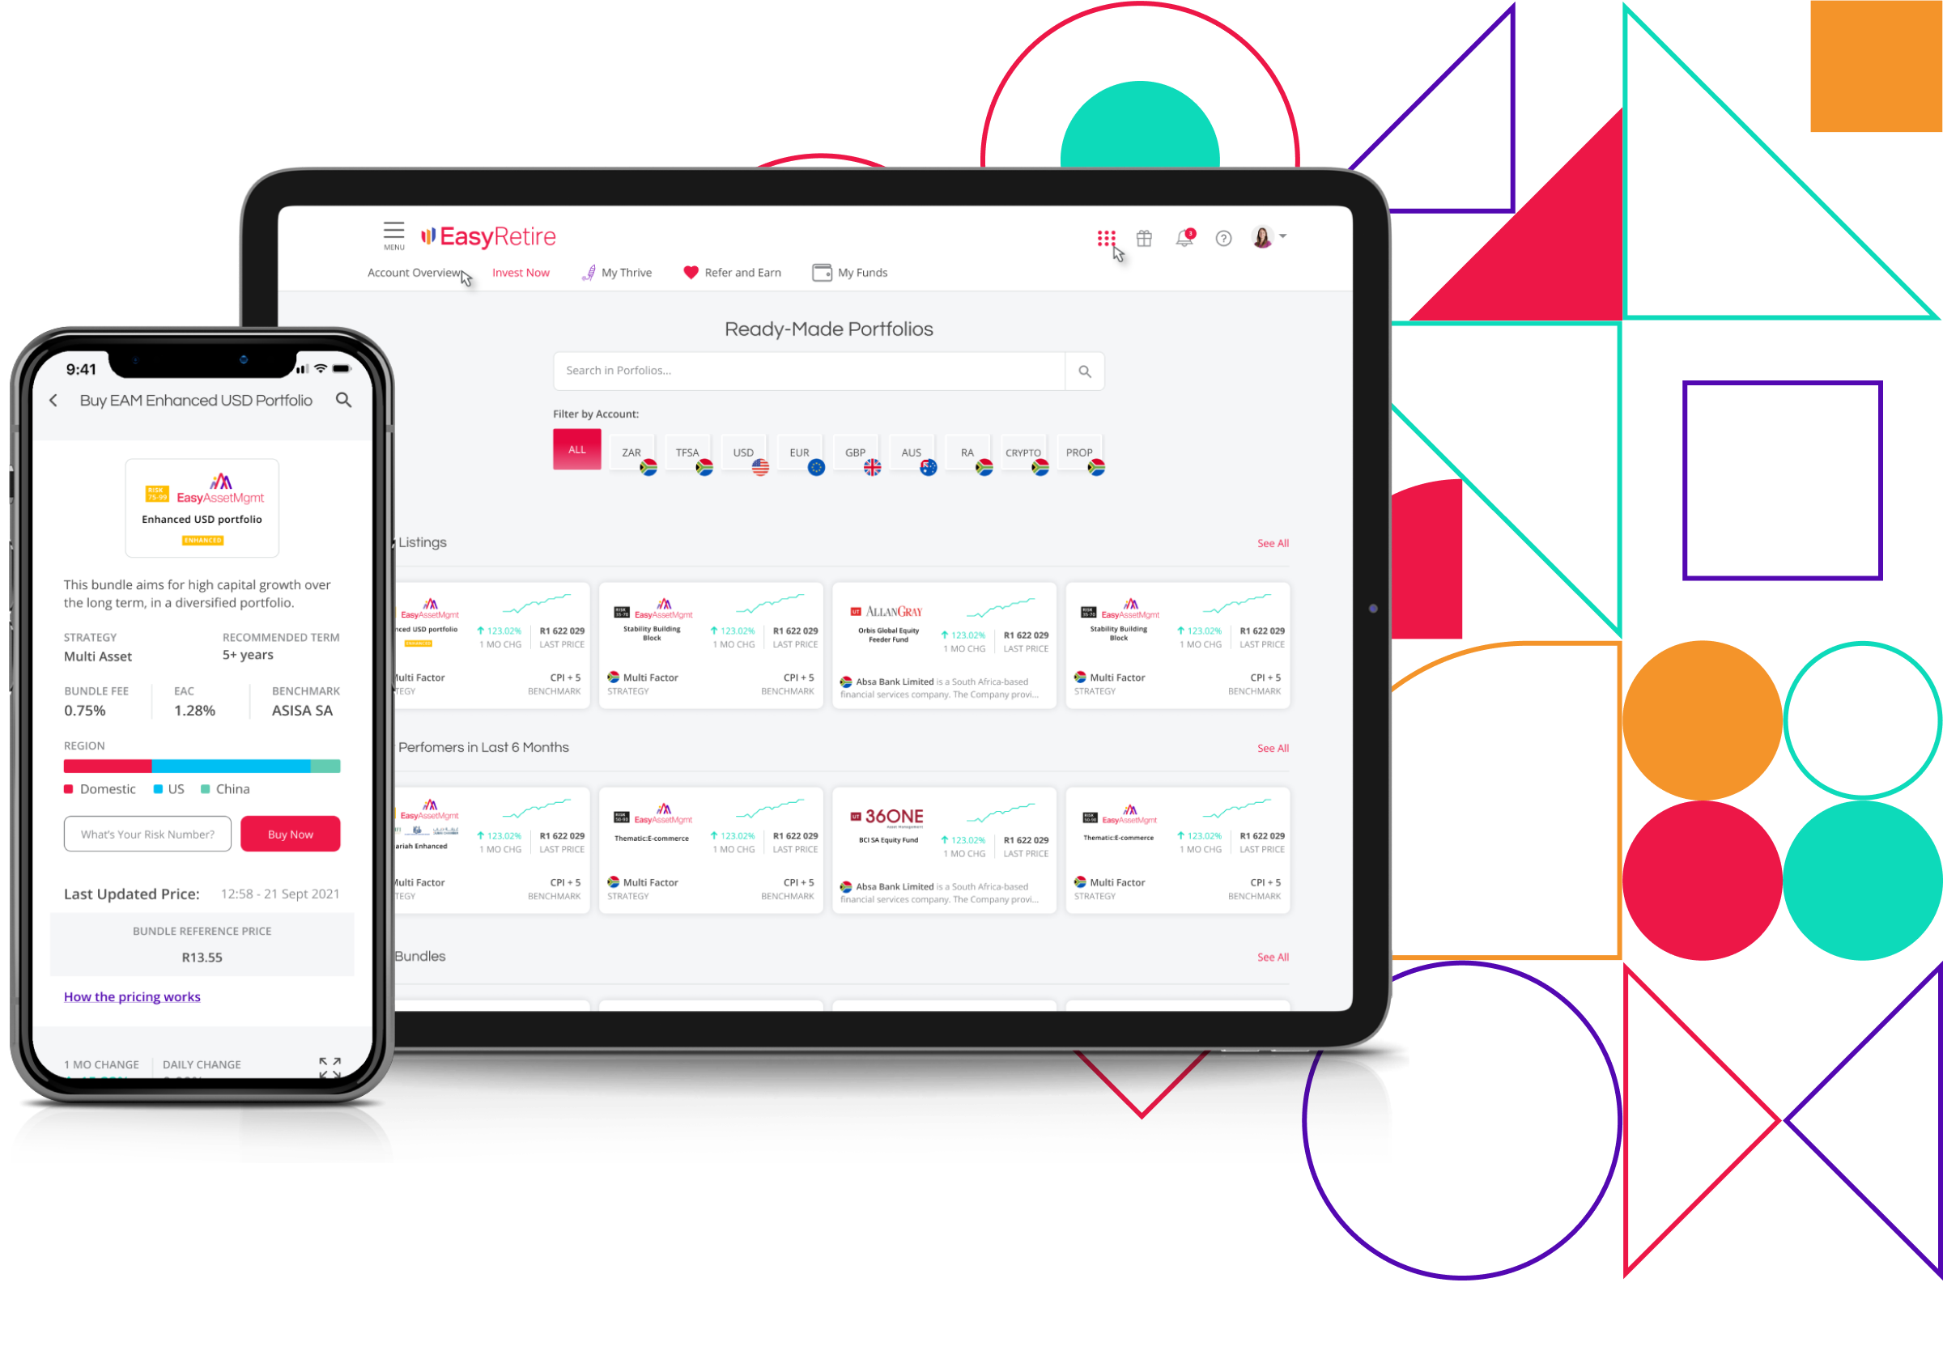Click the Buy Now button on mobile

coord(291,834)
